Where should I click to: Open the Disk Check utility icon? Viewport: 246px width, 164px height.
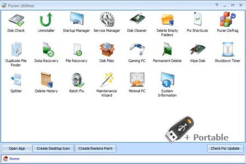(17, 20)
